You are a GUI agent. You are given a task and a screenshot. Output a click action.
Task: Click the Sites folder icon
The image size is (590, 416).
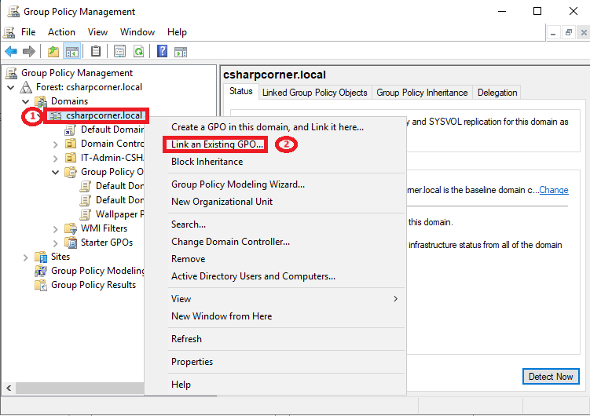point(41,257)
